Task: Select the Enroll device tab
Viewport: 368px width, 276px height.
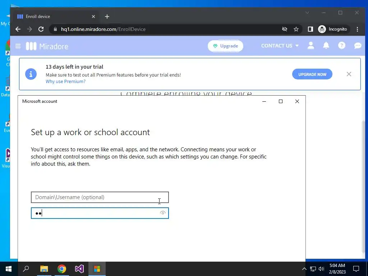Action: pos(56,17)
